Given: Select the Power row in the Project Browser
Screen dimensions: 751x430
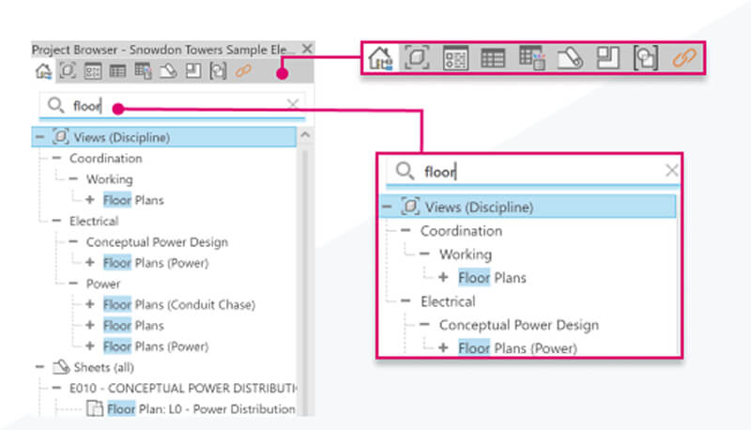Looking at the screenshot, I should point(103,284).
